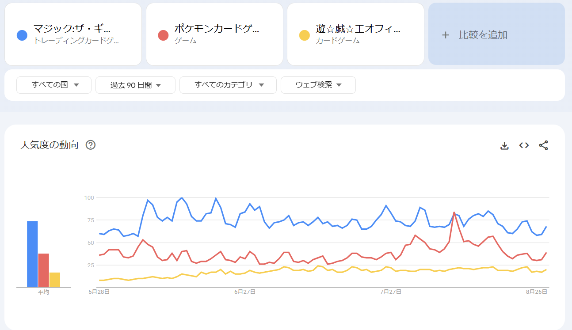572x330 pixels.
Task: Click the plus icon in 比較を追加
Action: point(446,35)
